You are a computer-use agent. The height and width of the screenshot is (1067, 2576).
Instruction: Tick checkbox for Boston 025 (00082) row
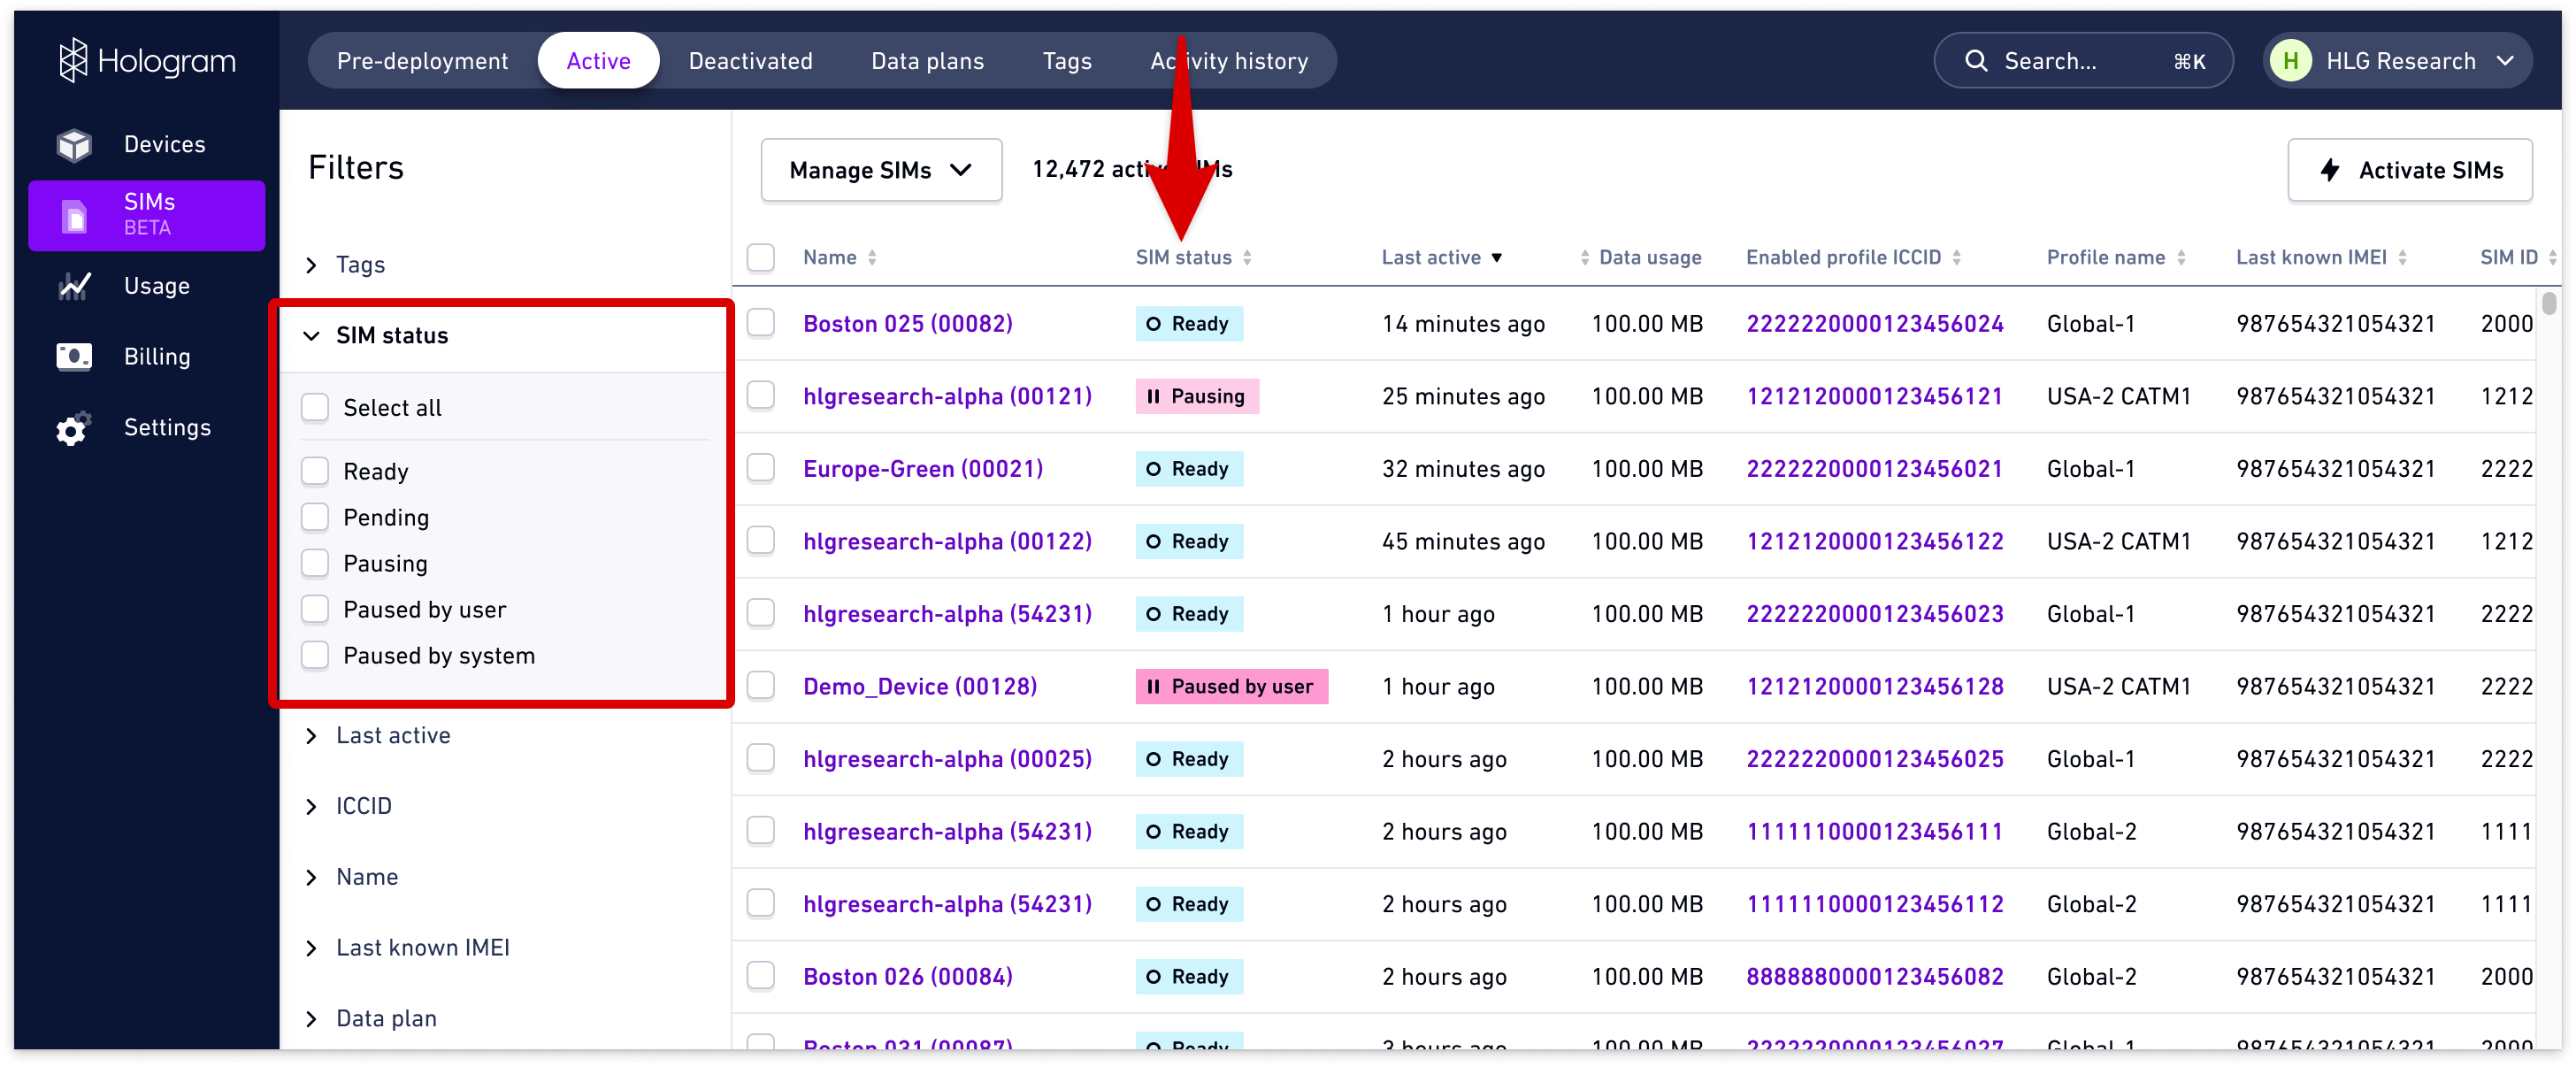point(761,323)
